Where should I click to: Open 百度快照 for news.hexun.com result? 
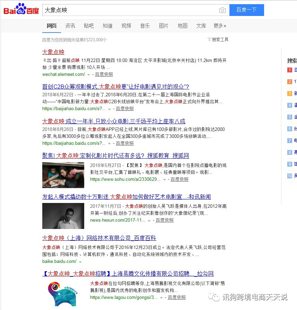click(165, 220)
